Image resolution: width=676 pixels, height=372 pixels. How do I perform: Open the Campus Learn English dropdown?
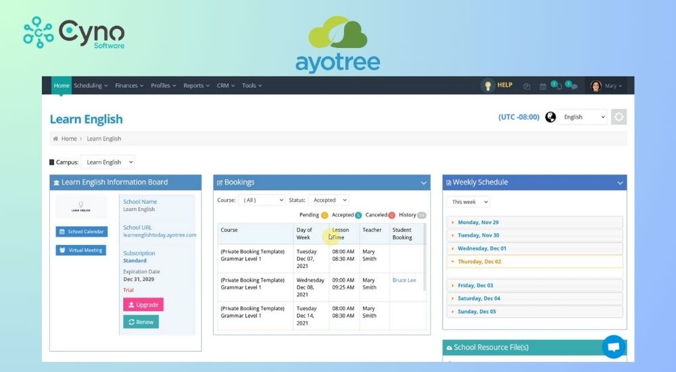click(107, 162)
